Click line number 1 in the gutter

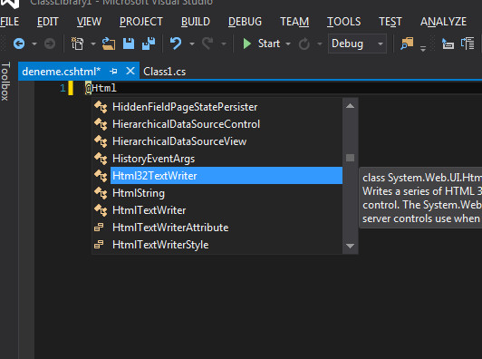click(63, 88)
